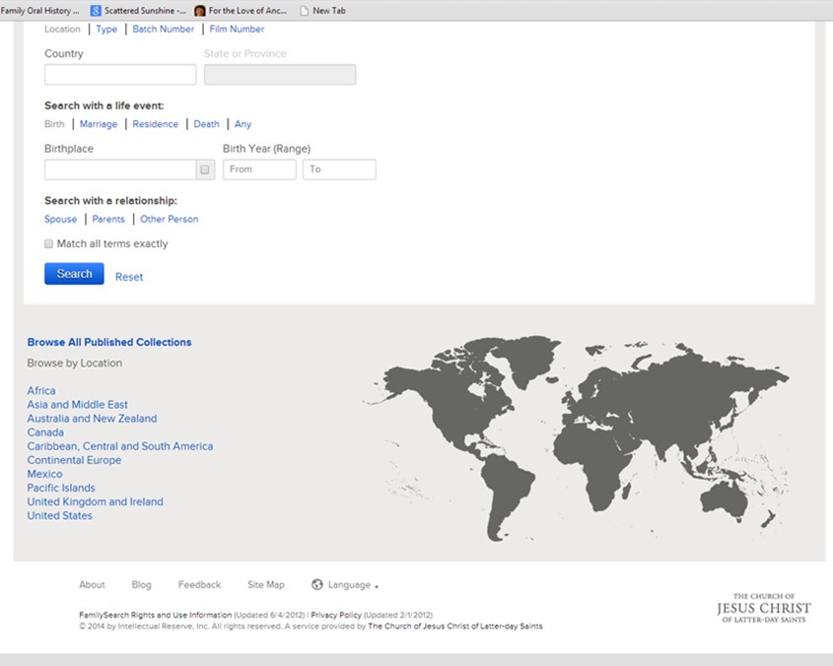833x666 pixels.
Task: Open the About footer link
Action: point(92,585)
